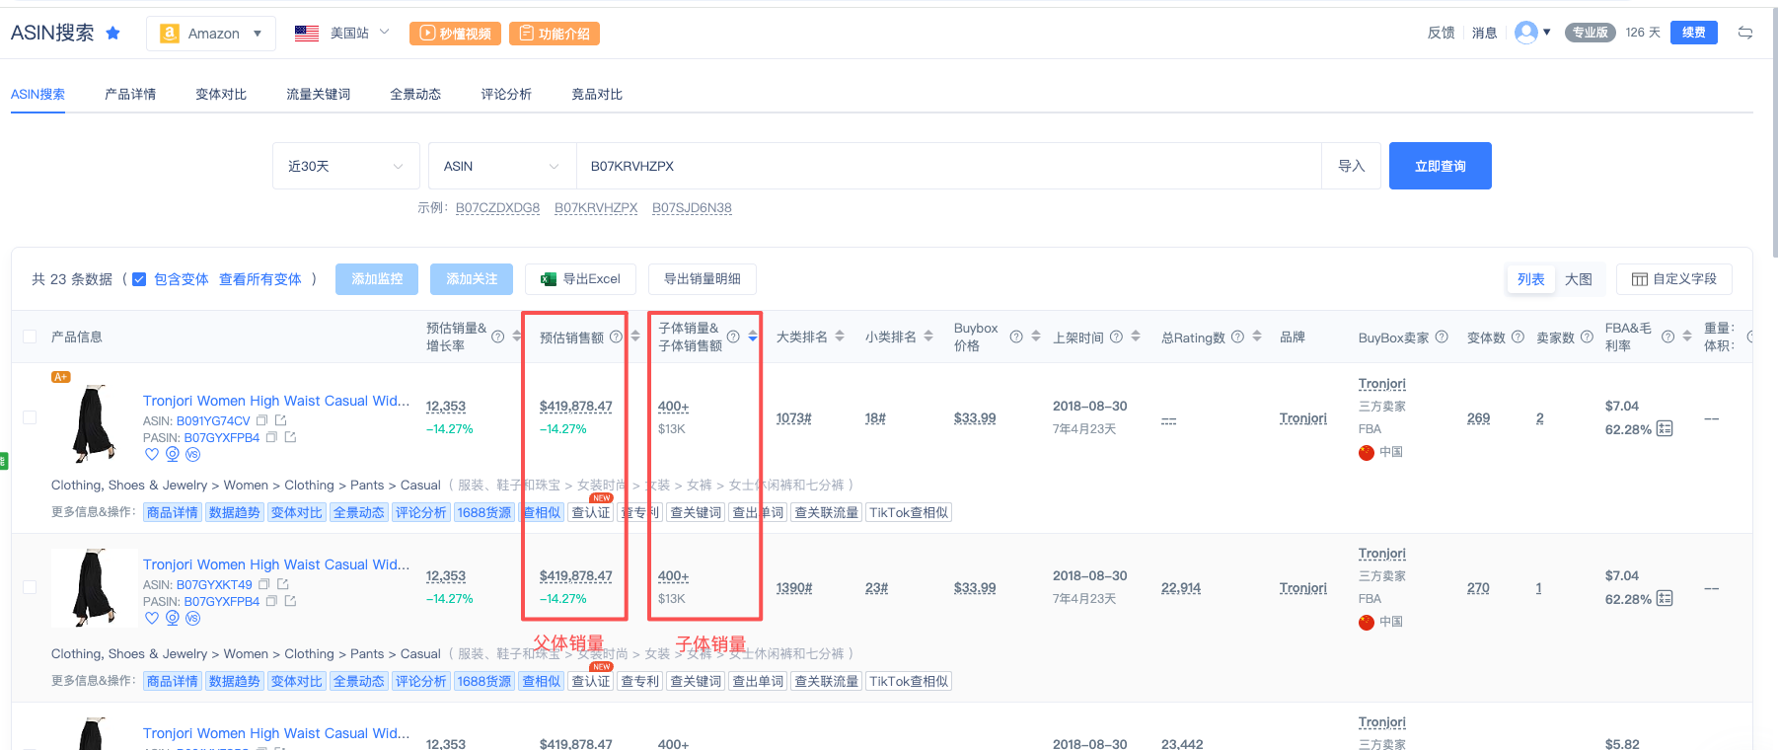Uncheck the 包含变体 checkbox

139,279
